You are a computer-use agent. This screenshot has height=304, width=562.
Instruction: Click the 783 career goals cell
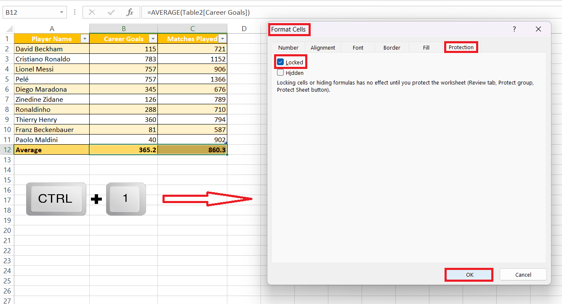pyautogui.click(x=124, y=59)
